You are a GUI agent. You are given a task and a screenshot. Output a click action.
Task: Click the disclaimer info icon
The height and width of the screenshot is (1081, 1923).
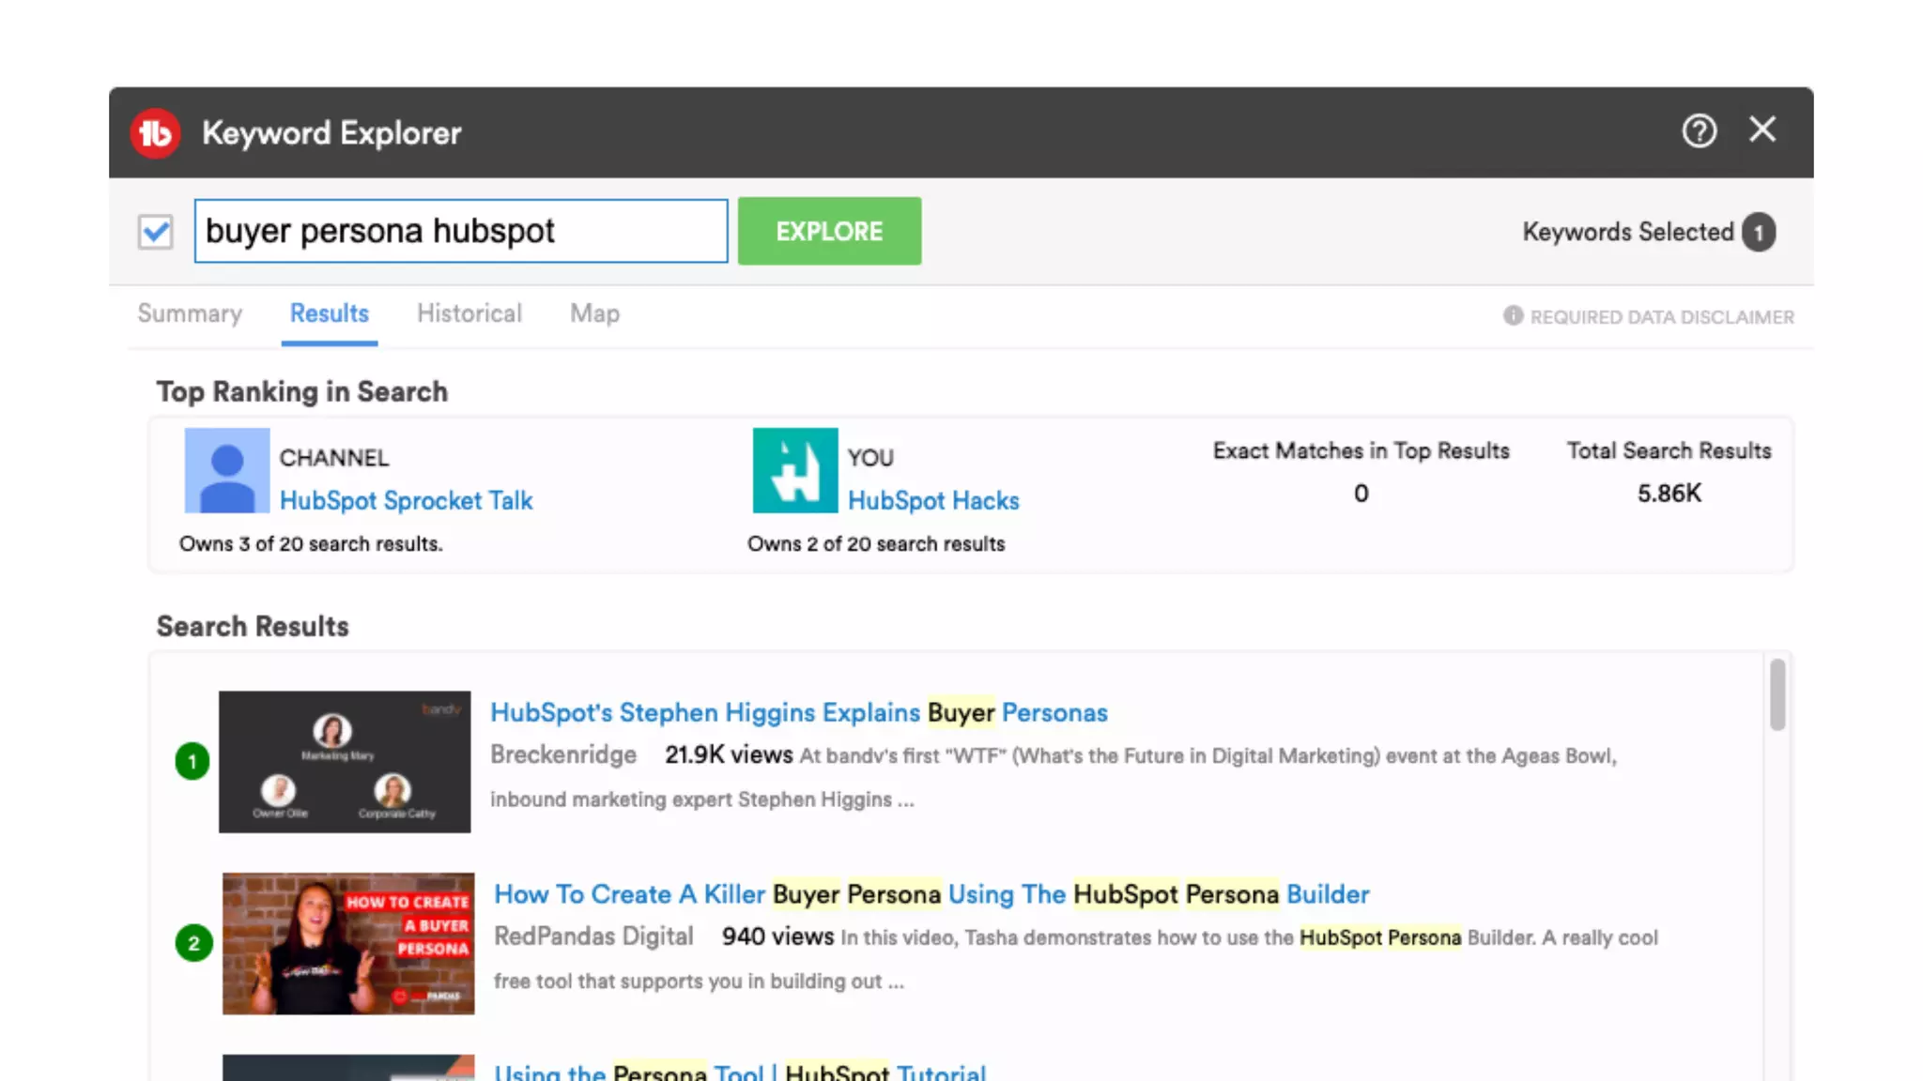1513,316
